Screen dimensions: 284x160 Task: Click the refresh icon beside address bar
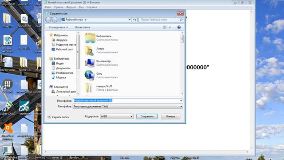tap(134, 20)
